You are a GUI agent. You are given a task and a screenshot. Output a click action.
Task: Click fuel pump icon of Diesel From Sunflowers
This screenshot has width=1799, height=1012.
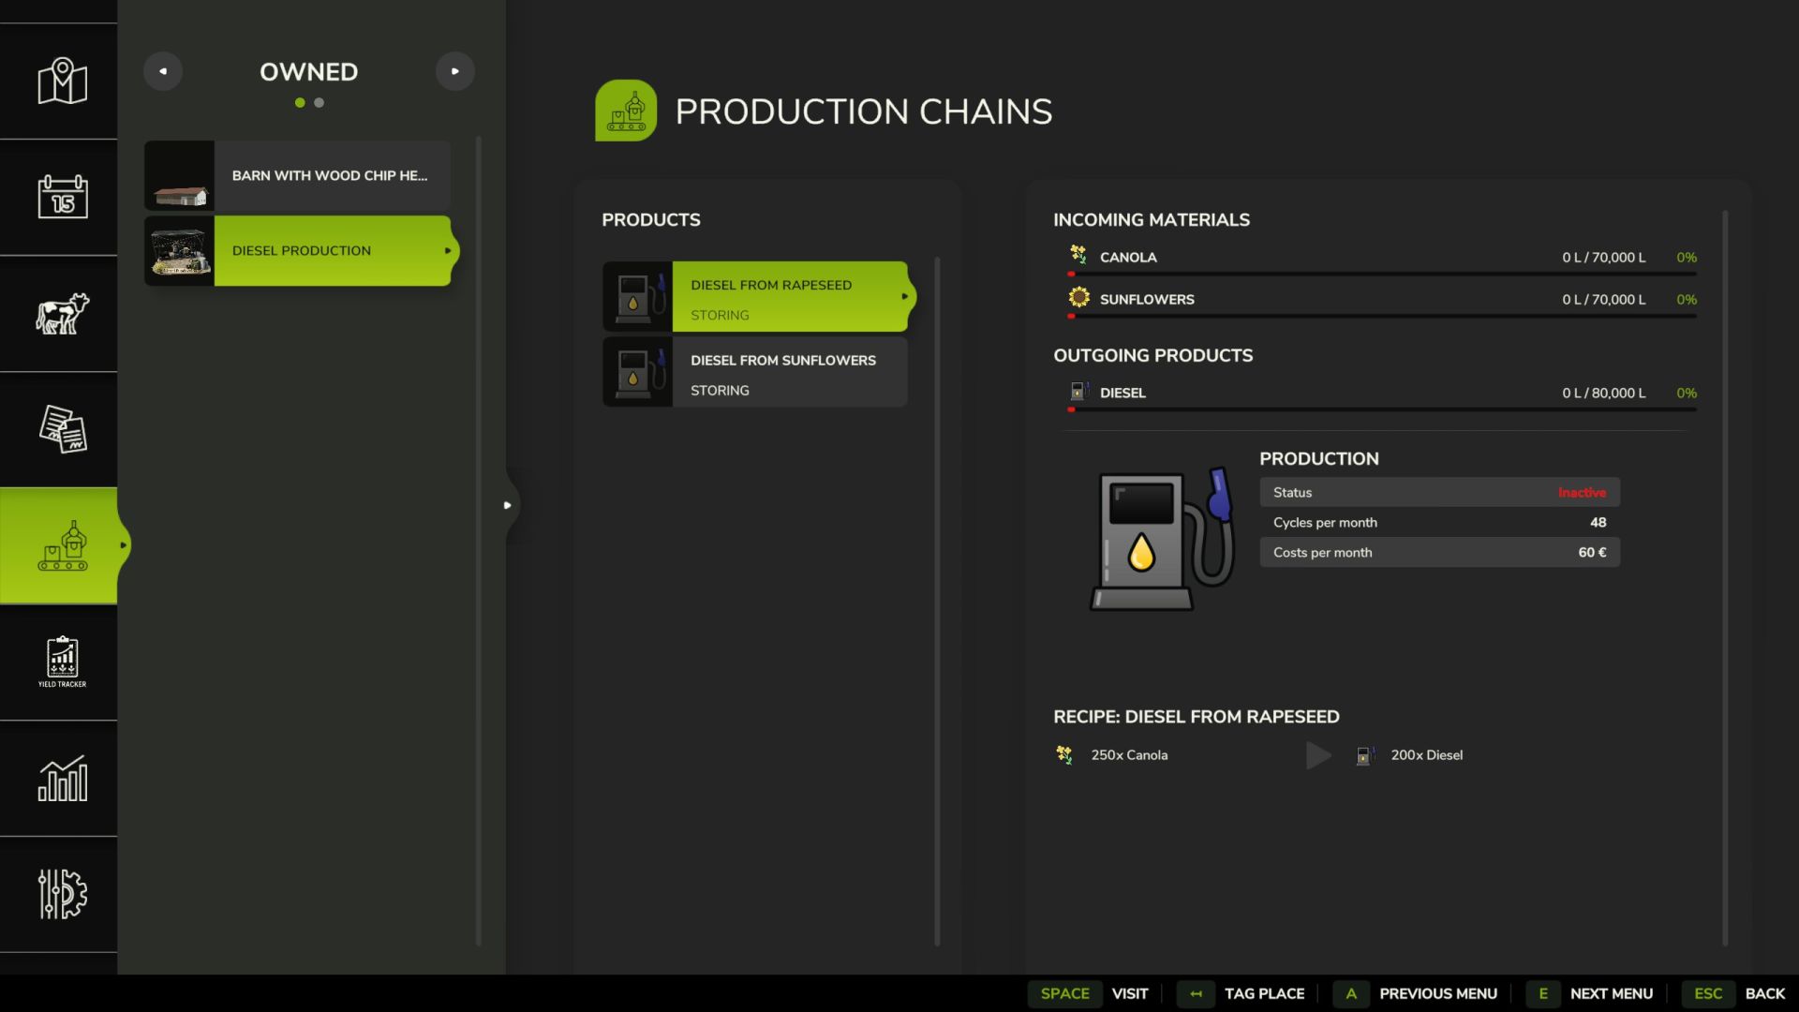pyautogui.click(x=637, y=371)
